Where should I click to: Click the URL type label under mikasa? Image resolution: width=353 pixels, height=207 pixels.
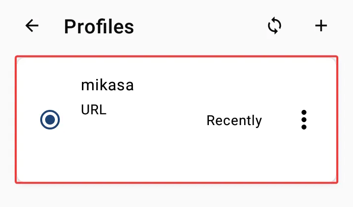[x=94, y=110]
